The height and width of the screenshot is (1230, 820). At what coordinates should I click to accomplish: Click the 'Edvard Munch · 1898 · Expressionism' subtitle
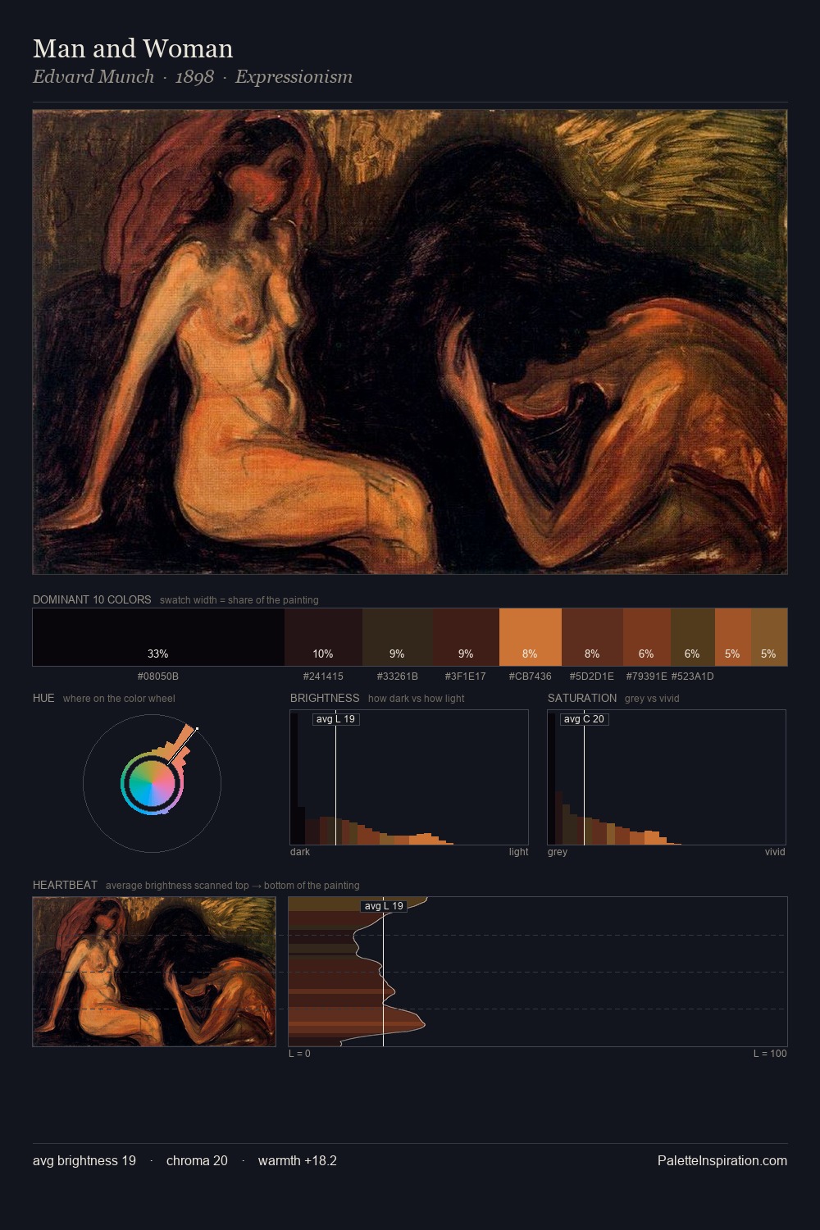pos(193,77)
